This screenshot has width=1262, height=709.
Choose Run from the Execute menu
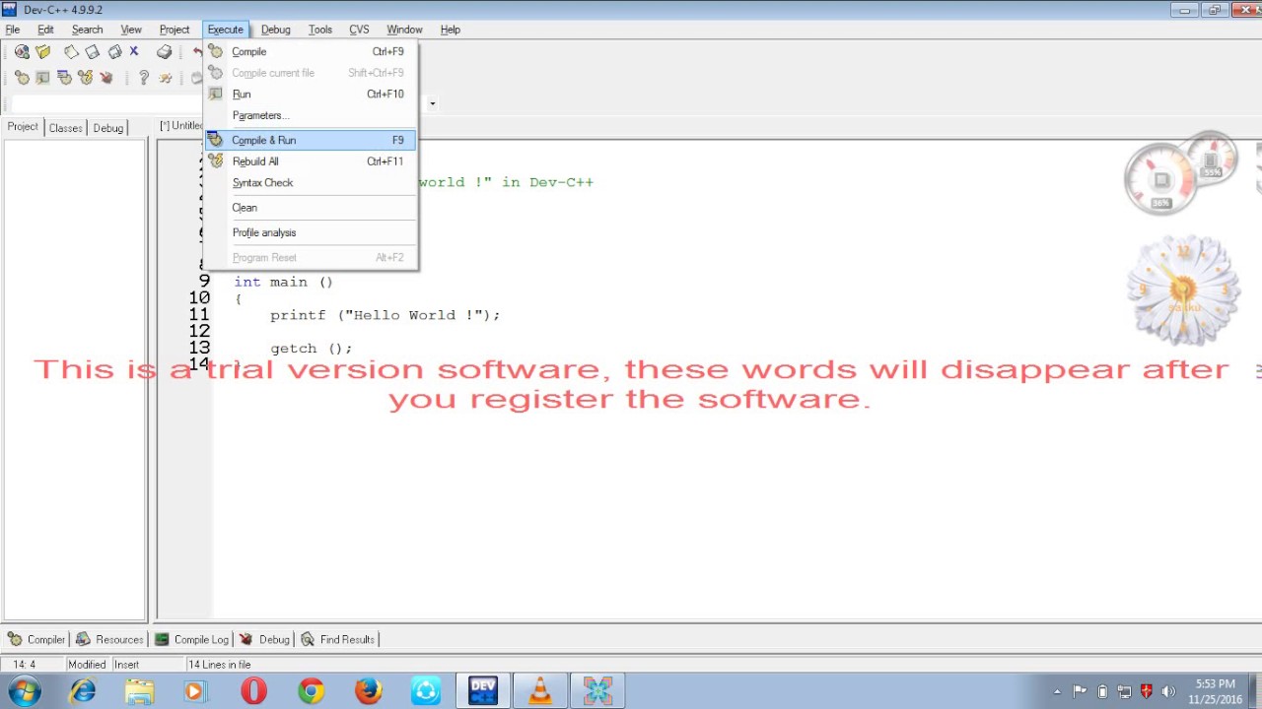click(x=312, y=94)
